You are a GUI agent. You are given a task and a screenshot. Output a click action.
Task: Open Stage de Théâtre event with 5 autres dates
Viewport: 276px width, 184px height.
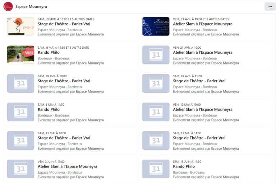tap(64, 24)
